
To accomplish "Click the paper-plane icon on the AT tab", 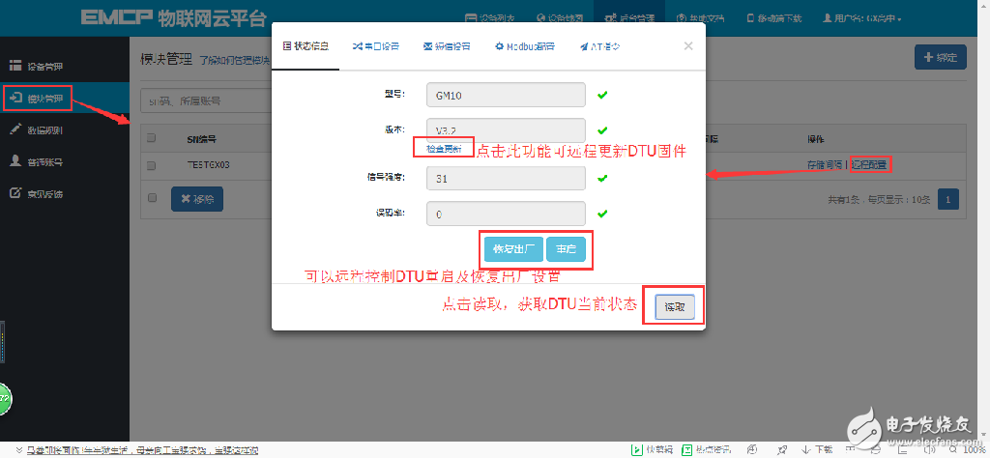I will pos(584,46).
